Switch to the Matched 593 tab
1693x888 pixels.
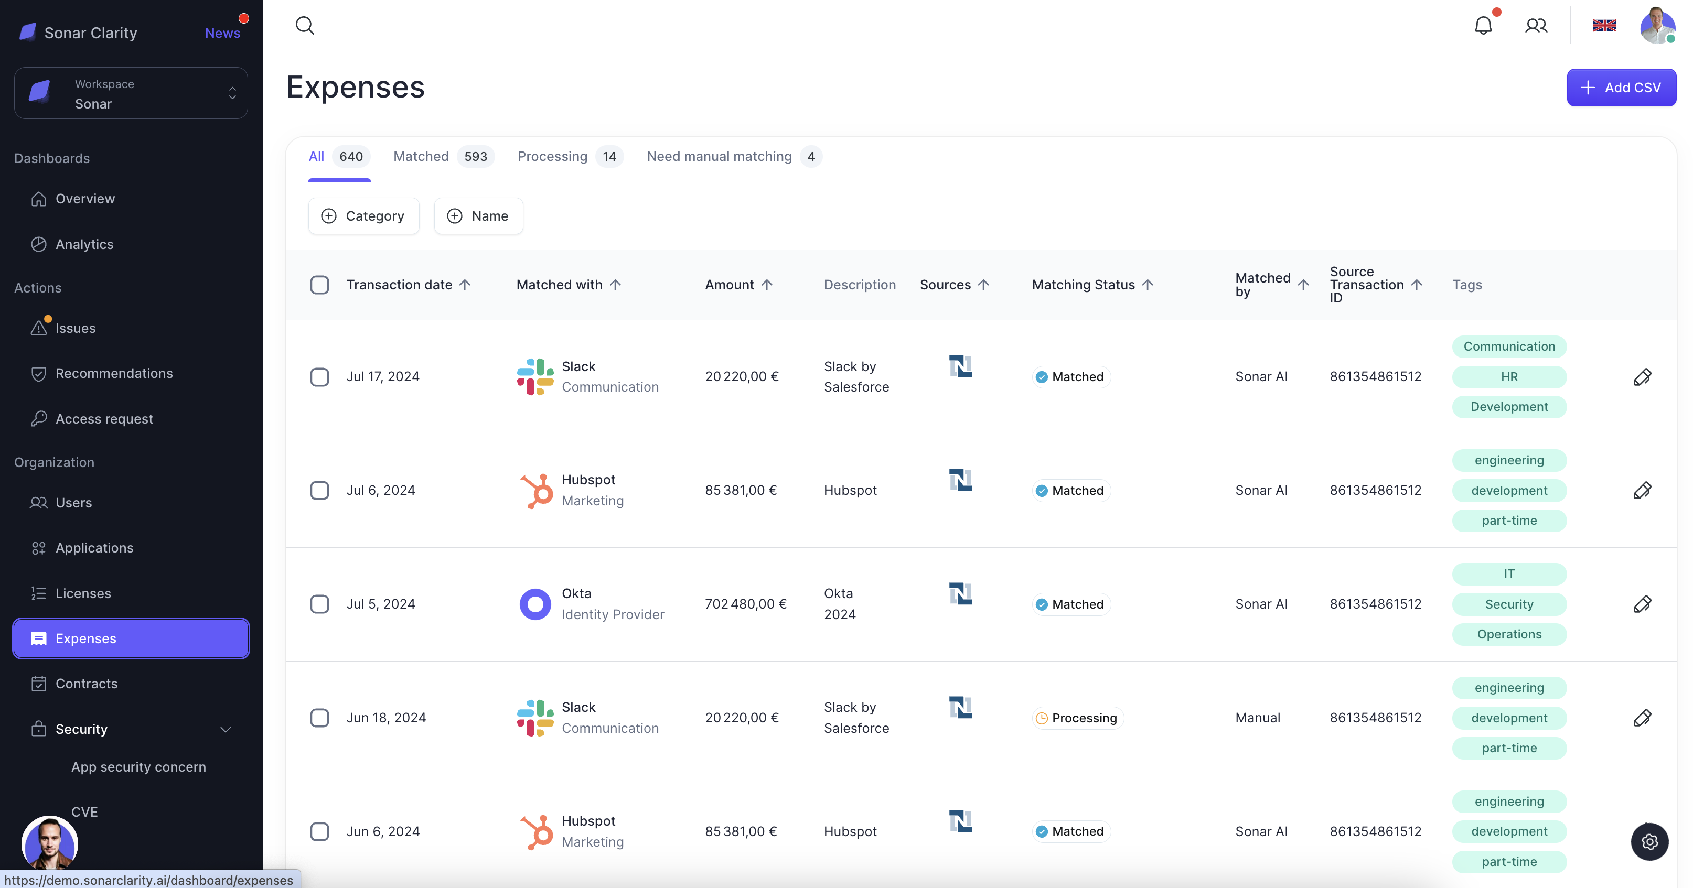(444, 156)
